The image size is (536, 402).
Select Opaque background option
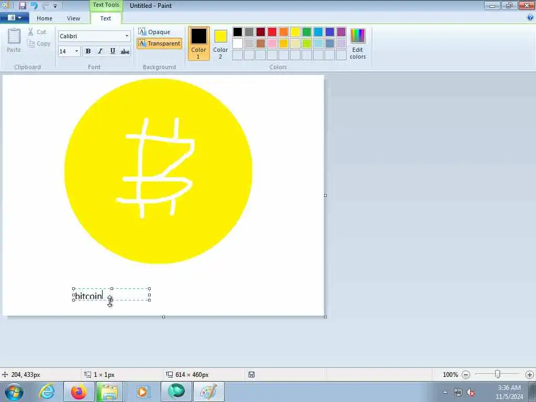coord(154,32)
